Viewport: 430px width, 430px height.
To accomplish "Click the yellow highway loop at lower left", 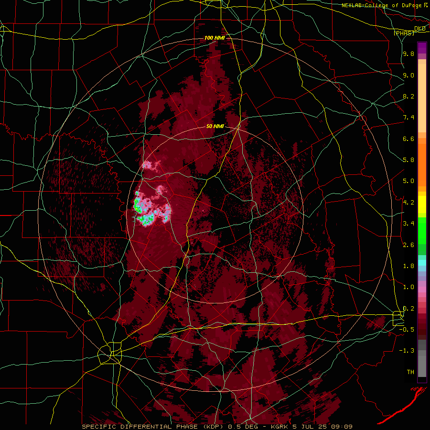I will pos(110,353).
